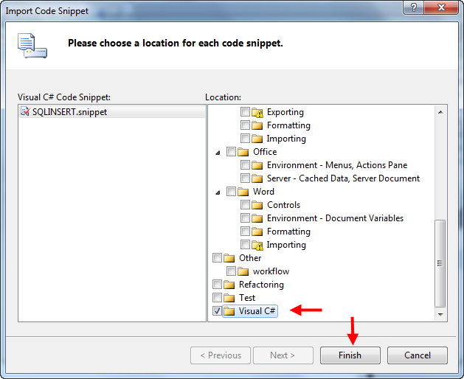Click the Location list scroll-up arrow
This screenshot has height=379, width=464.
pos(441,111)
